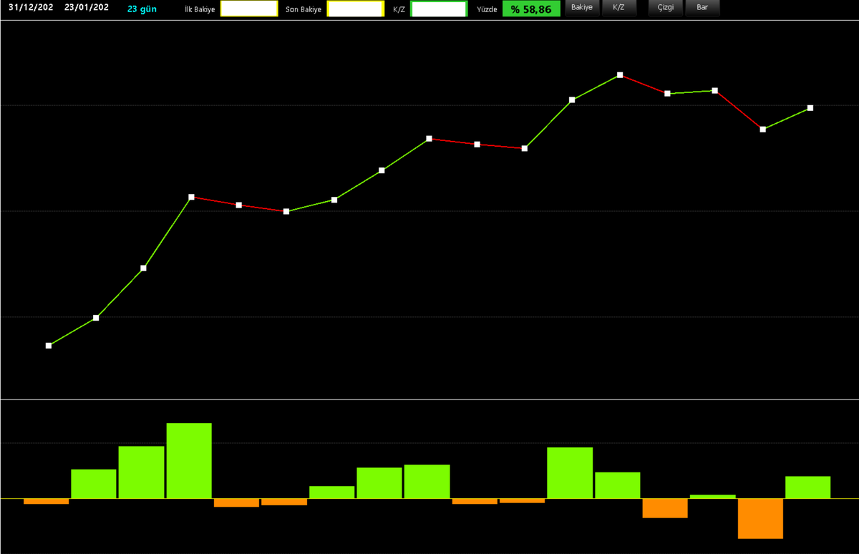Click the end date 23/01/202
Viewport: 859px width, 554px height.
87,8
